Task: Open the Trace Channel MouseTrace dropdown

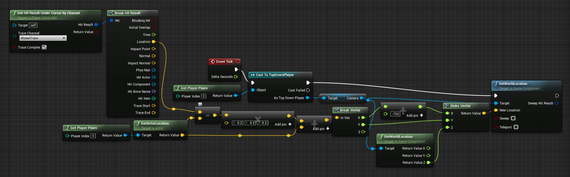Action: tap(43, 38)
